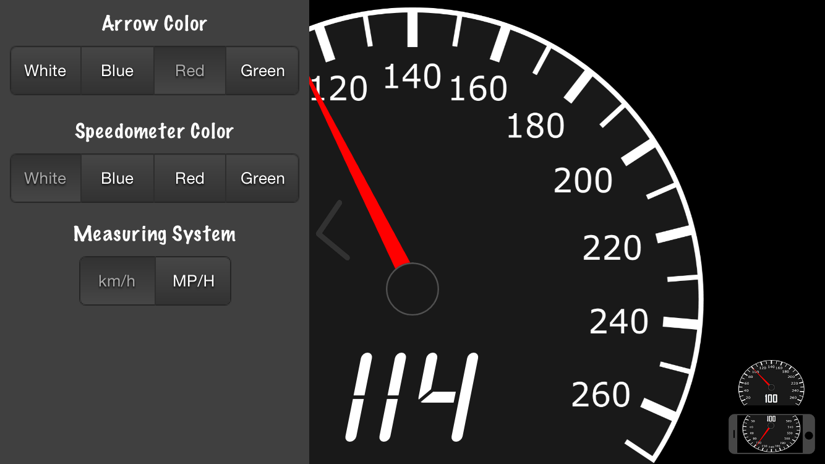The width and height of the screenshot is (825, 464).
Task: Change speedometer color to Green
Action: (262, 178)
